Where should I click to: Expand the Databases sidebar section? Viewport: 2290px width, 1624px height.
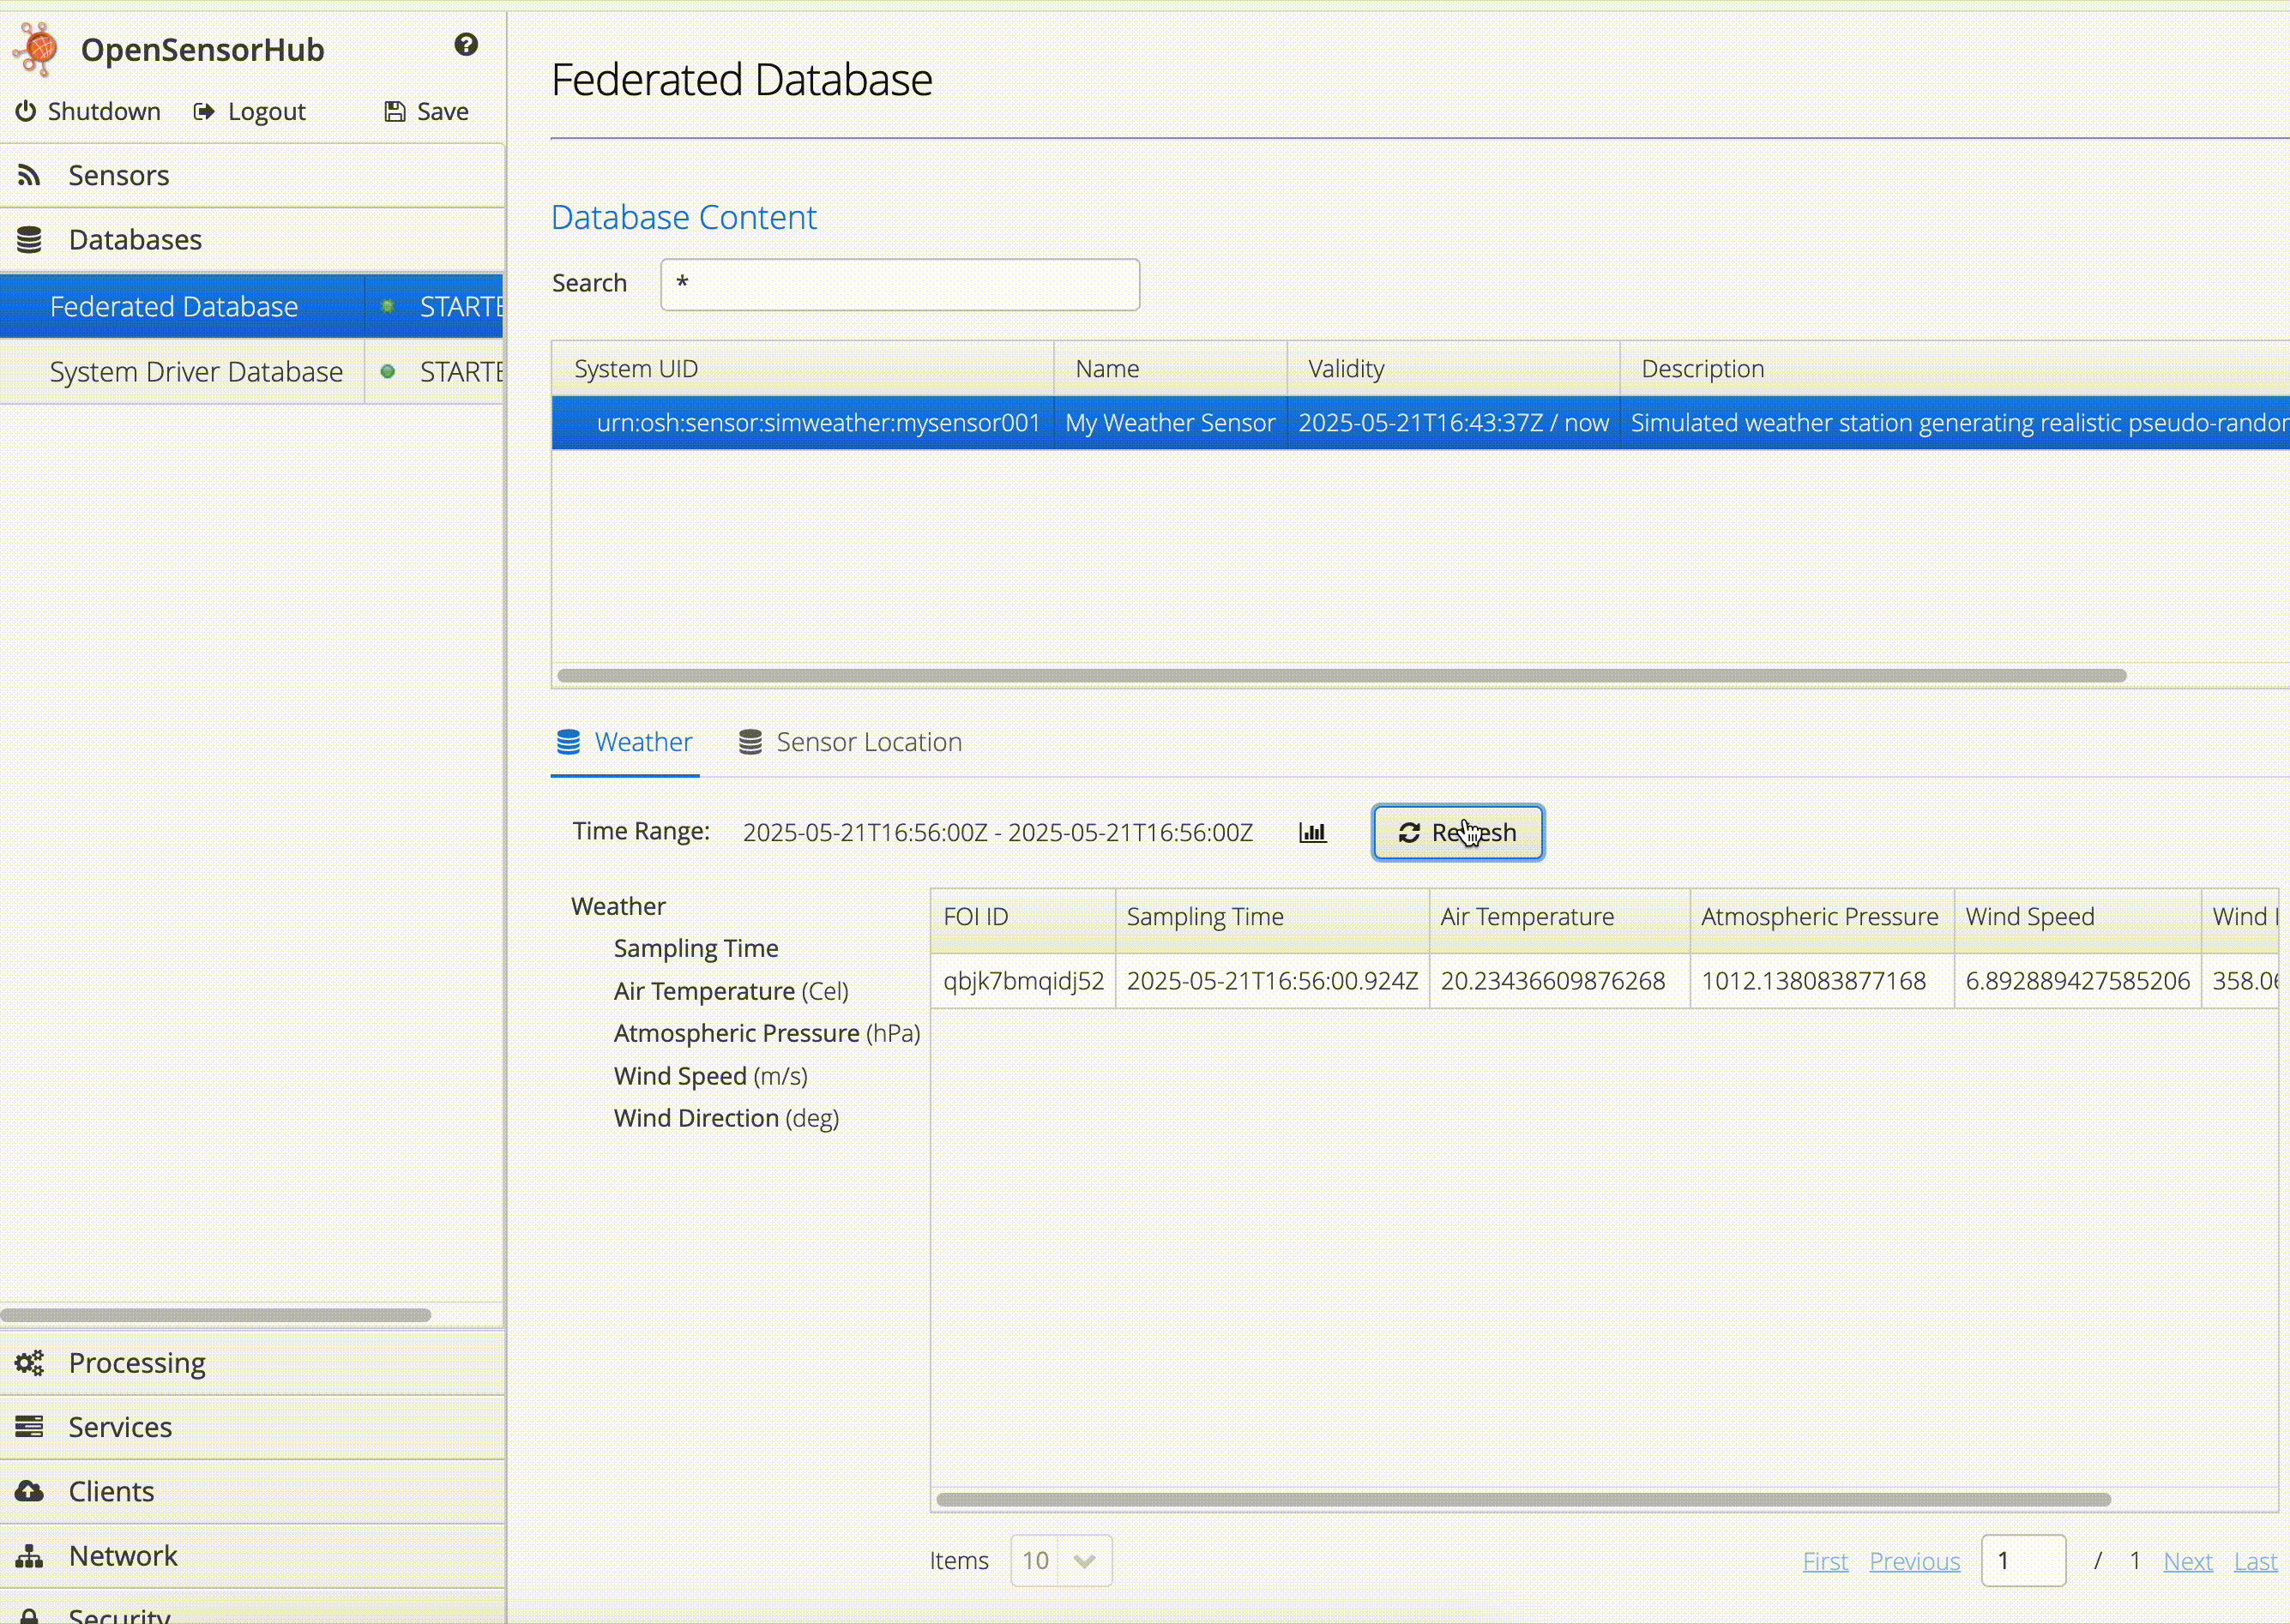tap(135, 240)
